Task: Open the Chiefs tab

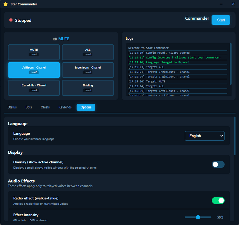Action: 45,107
